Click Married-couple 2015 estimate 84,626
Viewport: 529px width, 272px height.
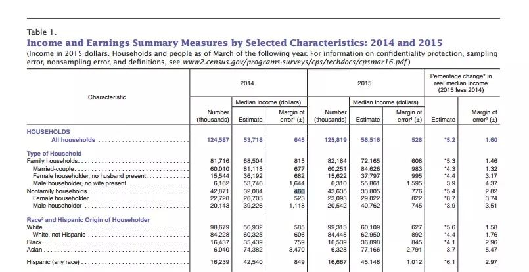click(x=370, y=168)
